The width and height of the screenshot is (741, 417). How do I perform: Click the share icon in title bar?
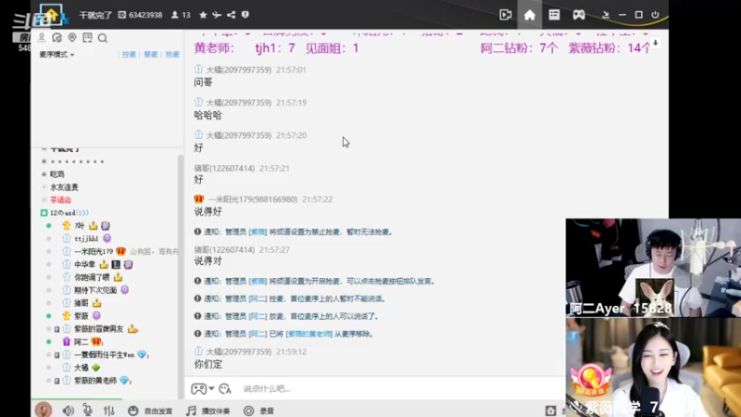pyautogui.click(x=231, y=15)
